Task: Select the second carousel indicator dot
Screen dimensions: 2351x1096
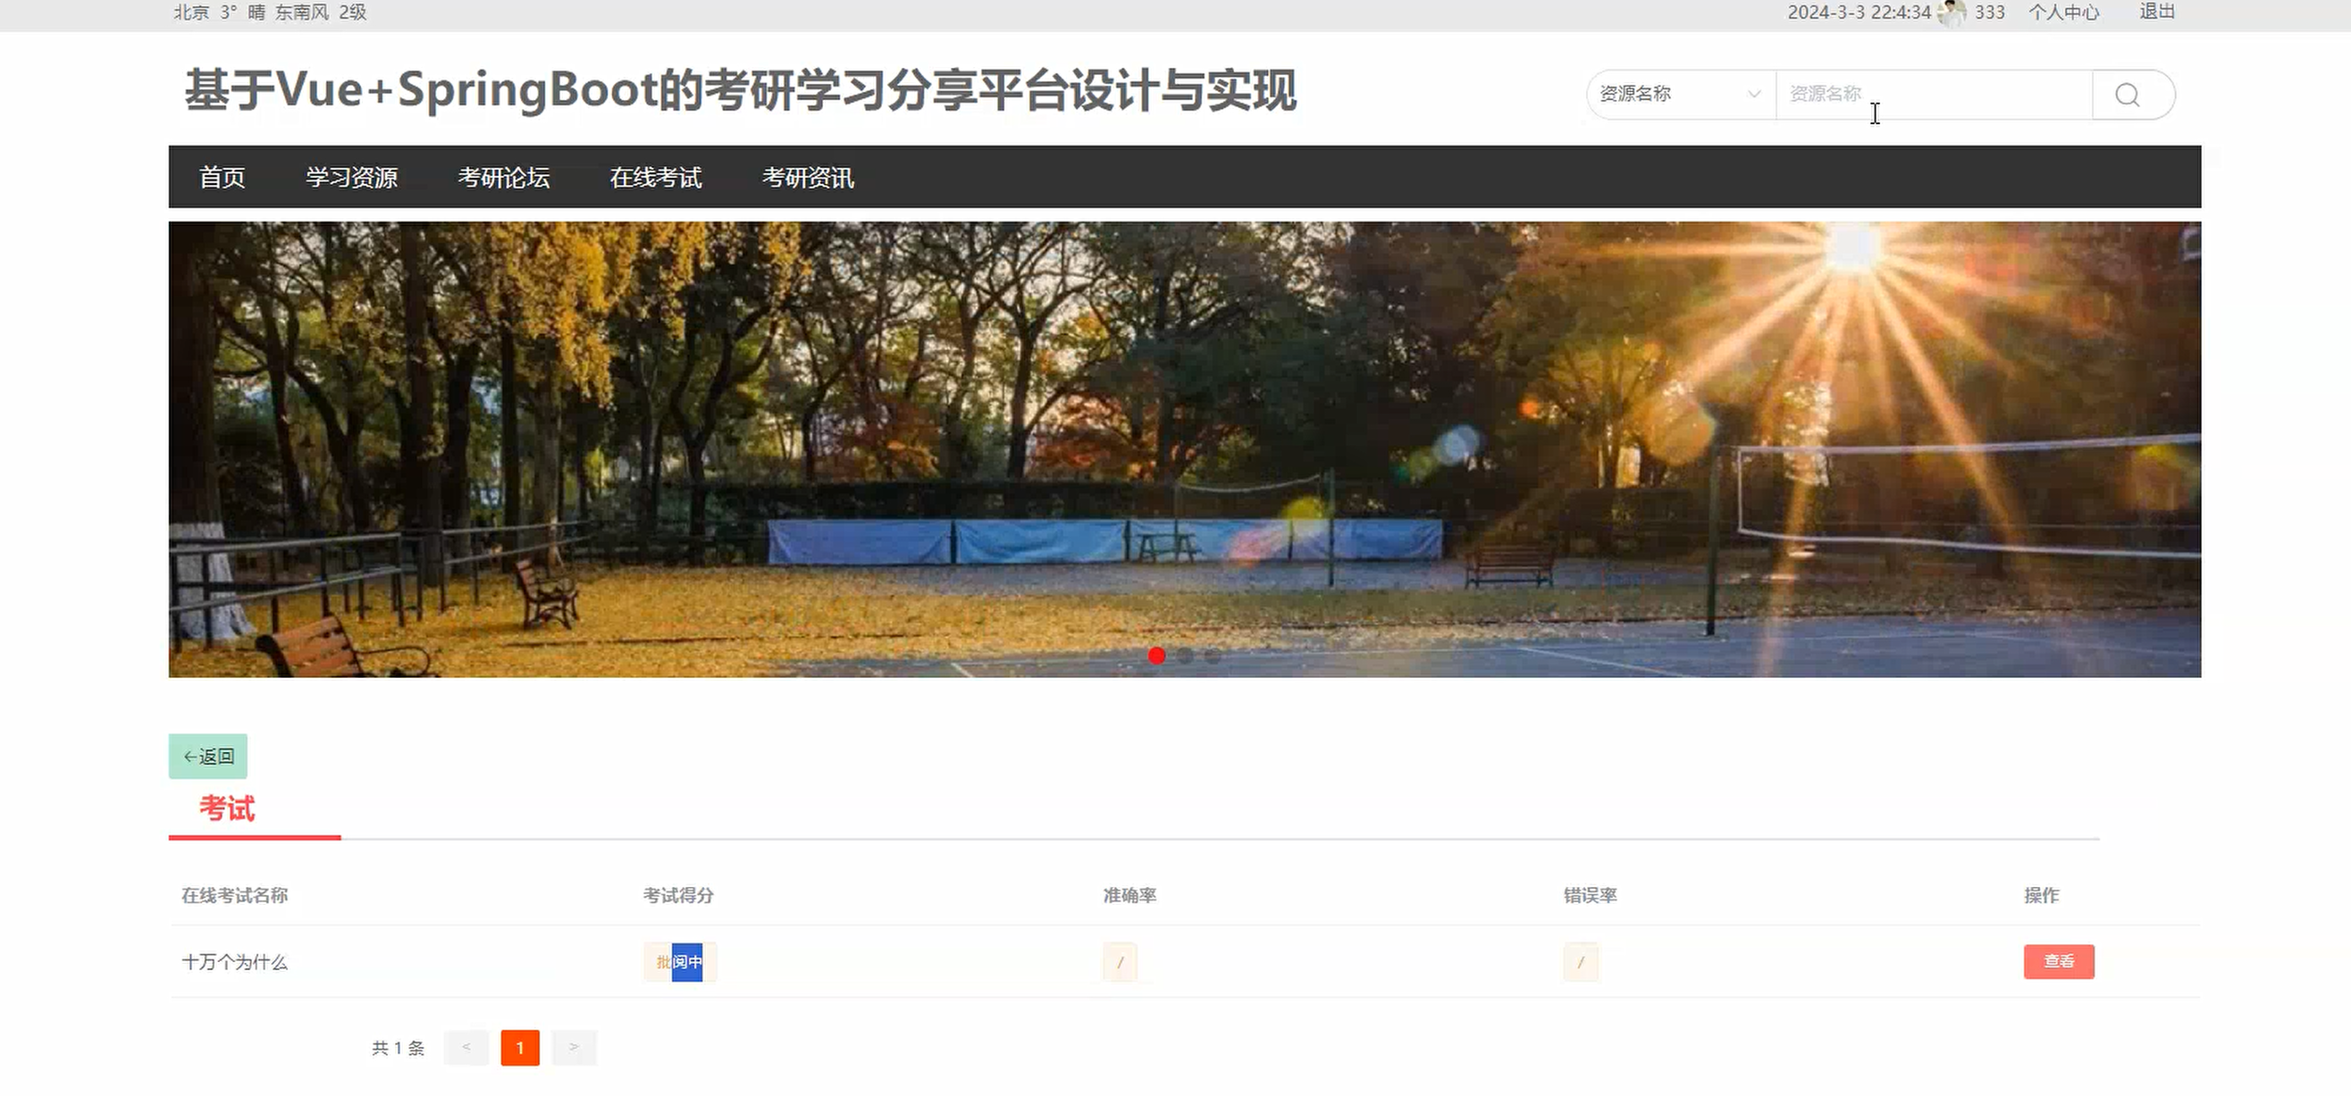Action: coord(1185,656)
